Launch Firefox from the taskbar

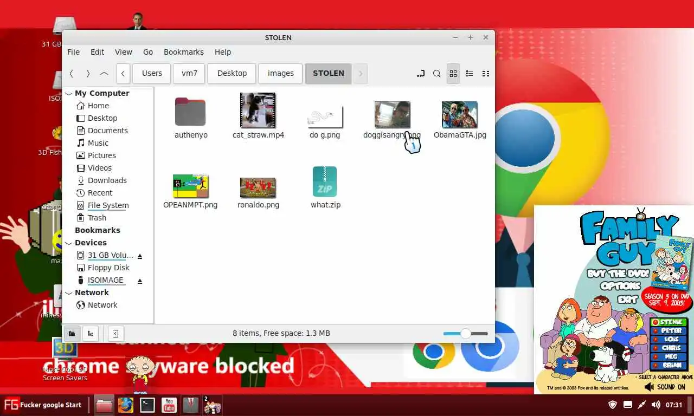tap(126, 405)
